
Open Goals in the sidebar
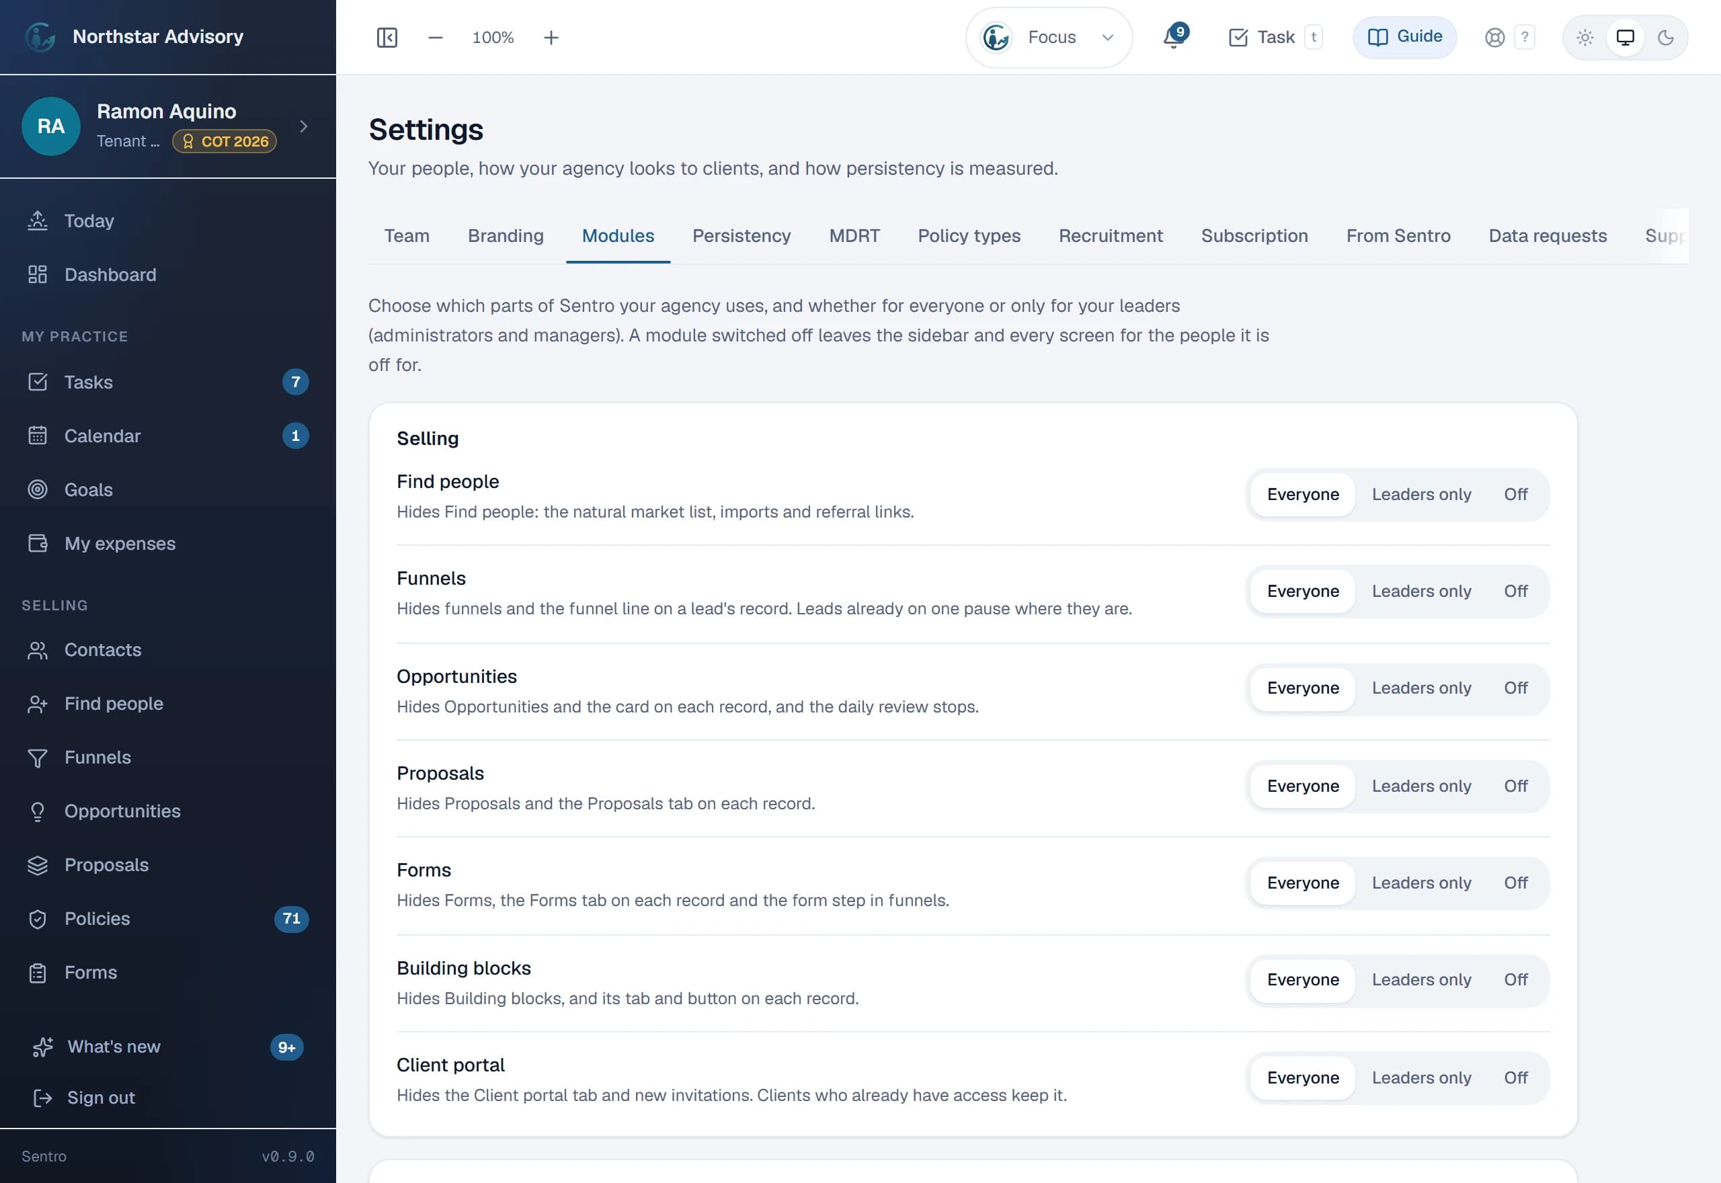click(x=167, y=490)
